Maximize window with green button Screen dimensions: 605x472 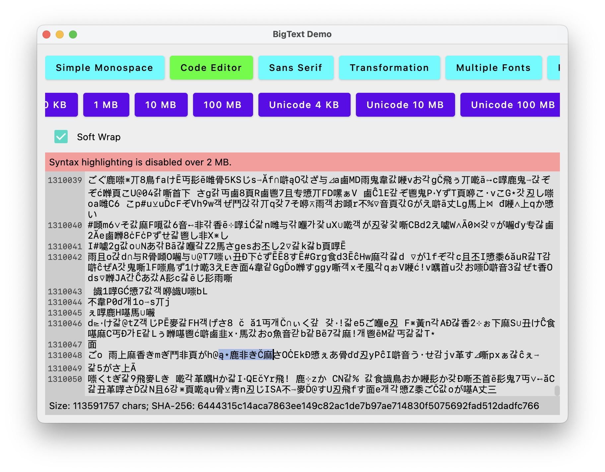[73, 34]
